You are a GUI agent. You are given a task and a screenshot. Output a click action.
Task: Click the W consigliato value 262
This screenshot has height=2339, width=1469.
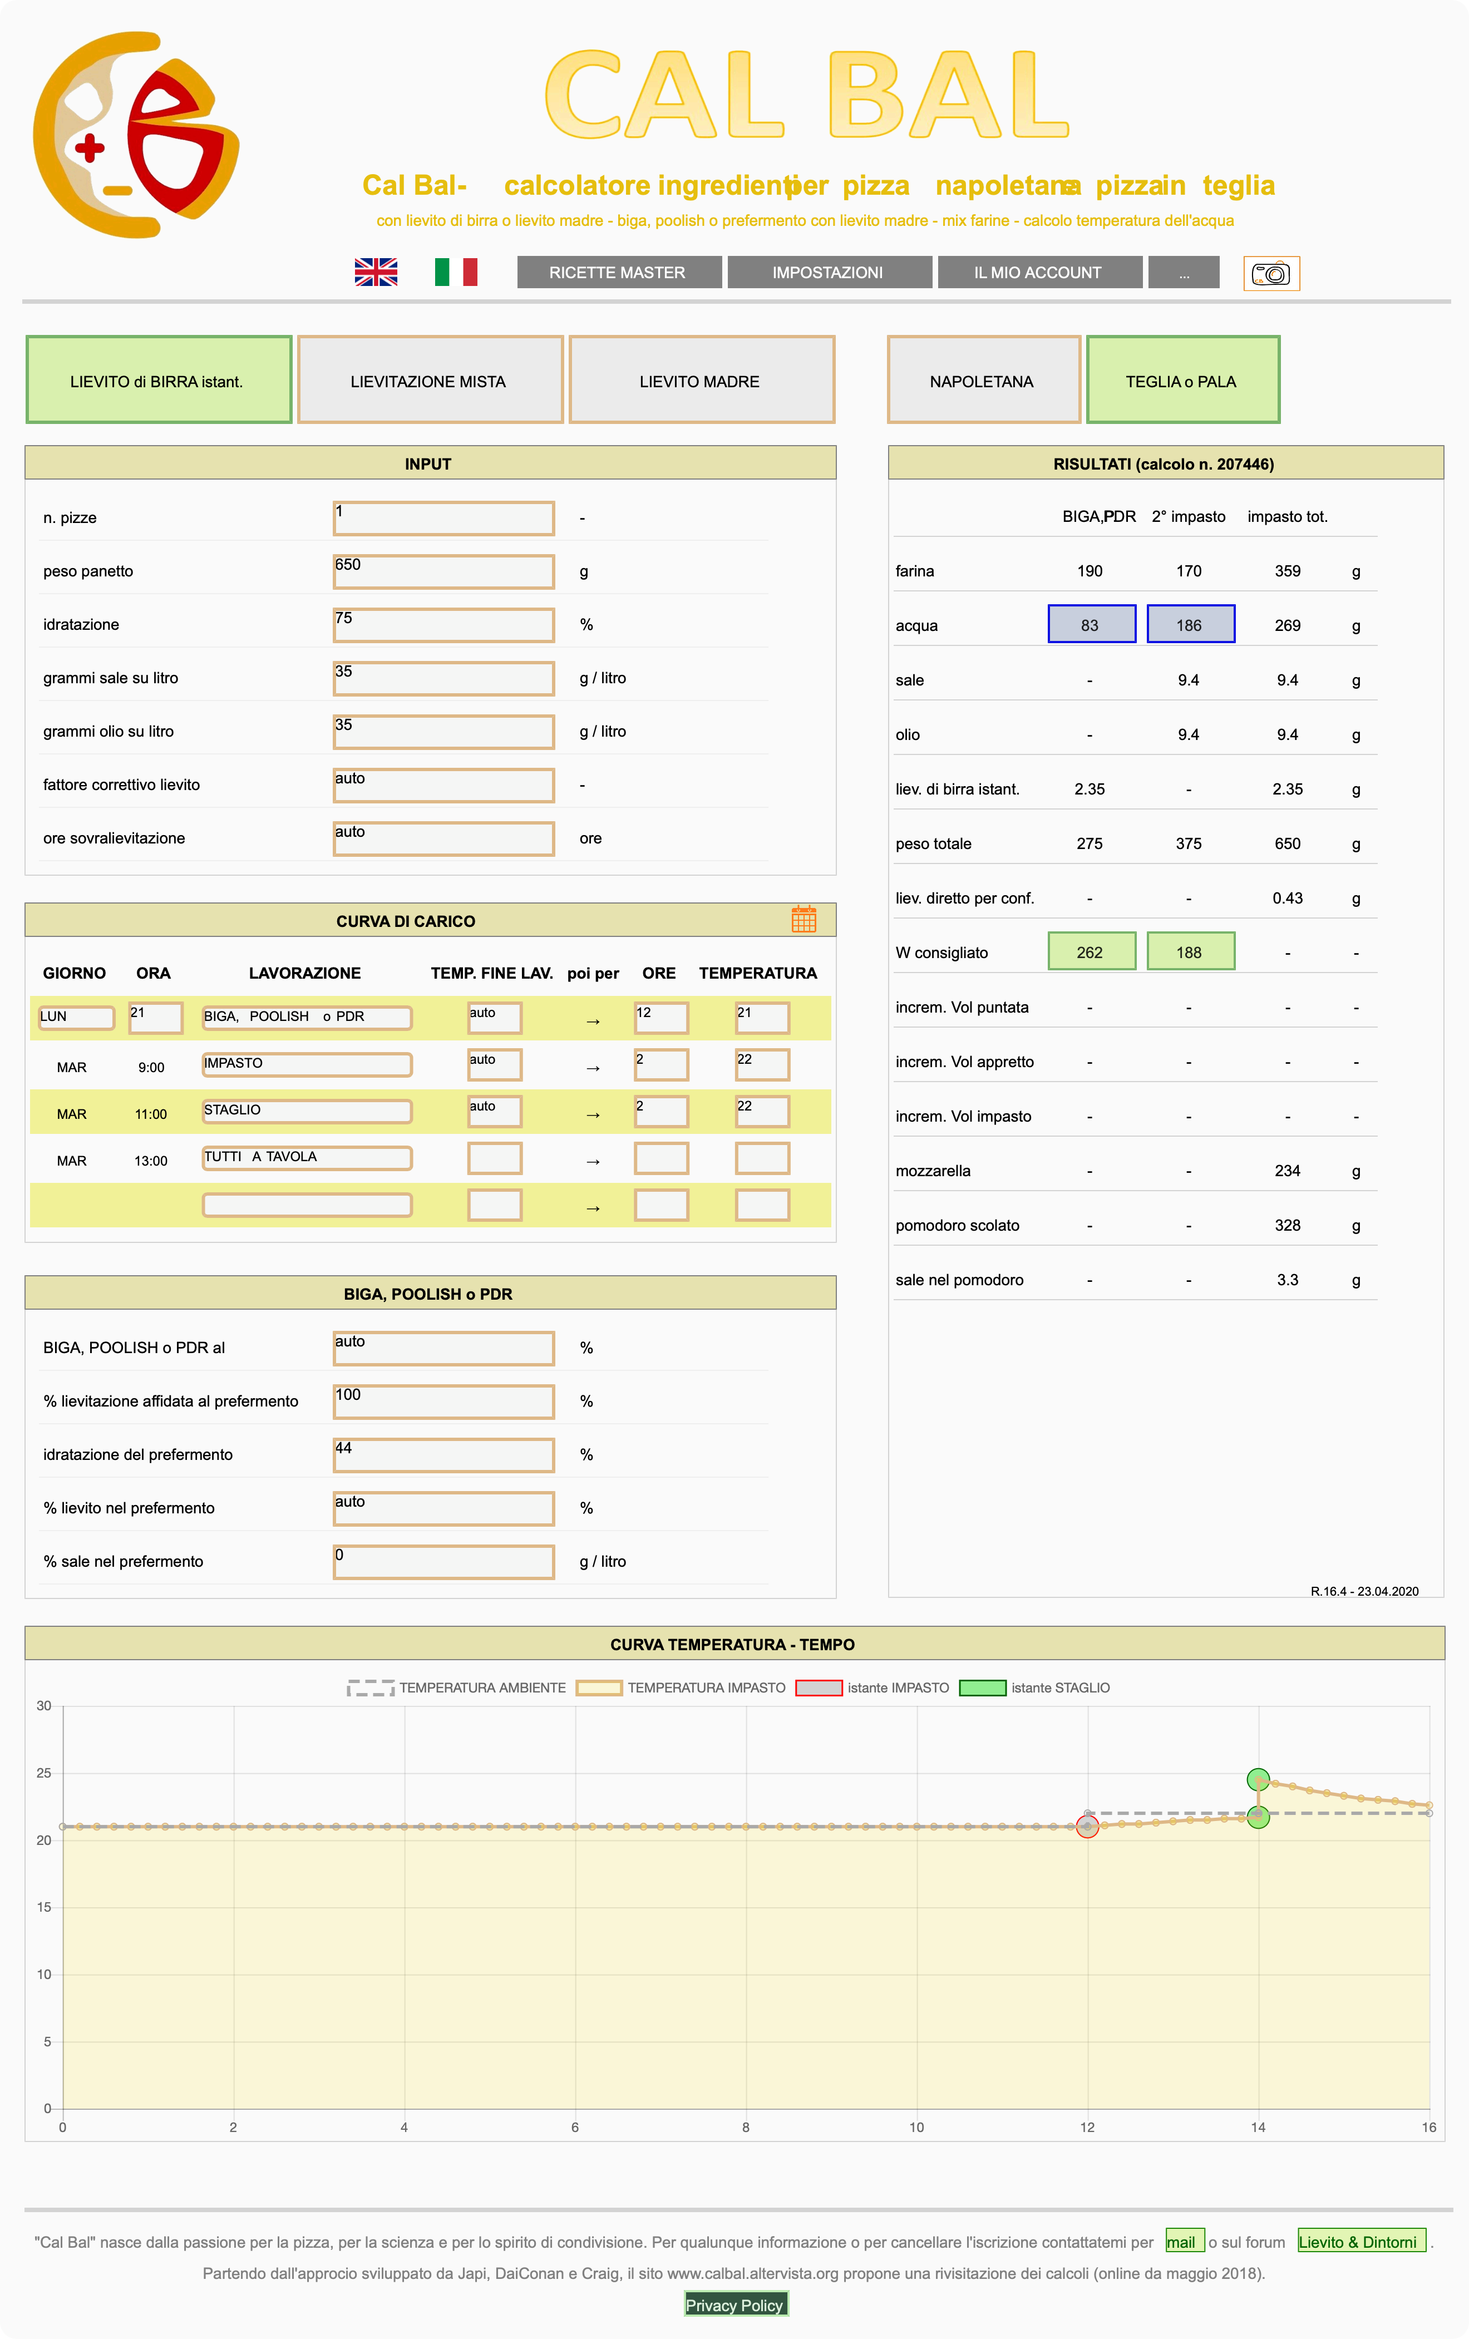(x=1091, y=952)
